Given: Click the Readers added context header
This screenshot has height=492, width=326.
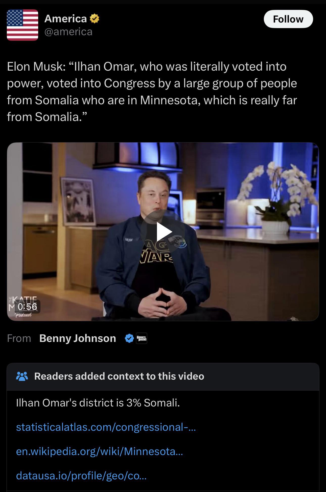Looking at the screenshot, I should coord(119,376).
